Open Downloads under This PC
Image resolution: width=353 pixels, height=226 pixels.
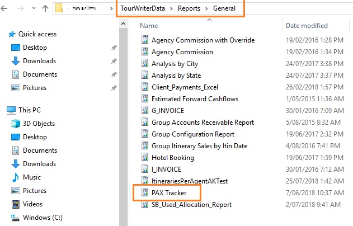click(39, 164)
